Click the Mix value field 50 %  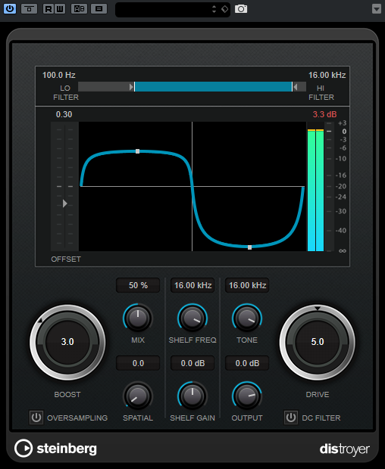click(x=138, y=285)
